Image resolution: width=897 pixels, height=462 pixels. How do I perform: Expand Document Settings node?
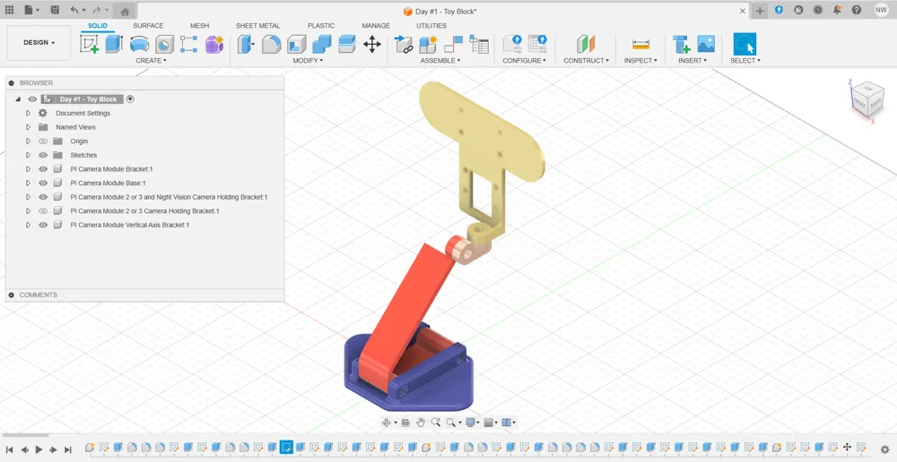(x=28, y=113)
